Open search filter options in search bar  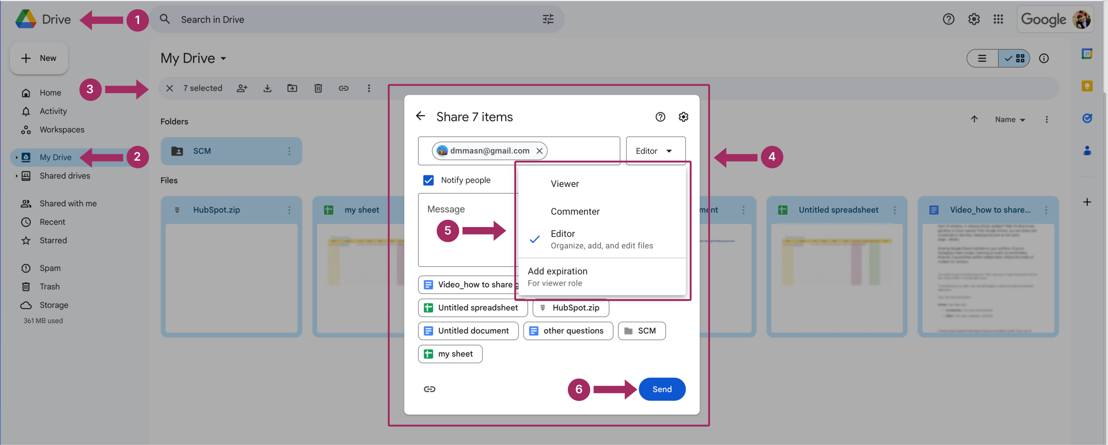coord(548,19)
